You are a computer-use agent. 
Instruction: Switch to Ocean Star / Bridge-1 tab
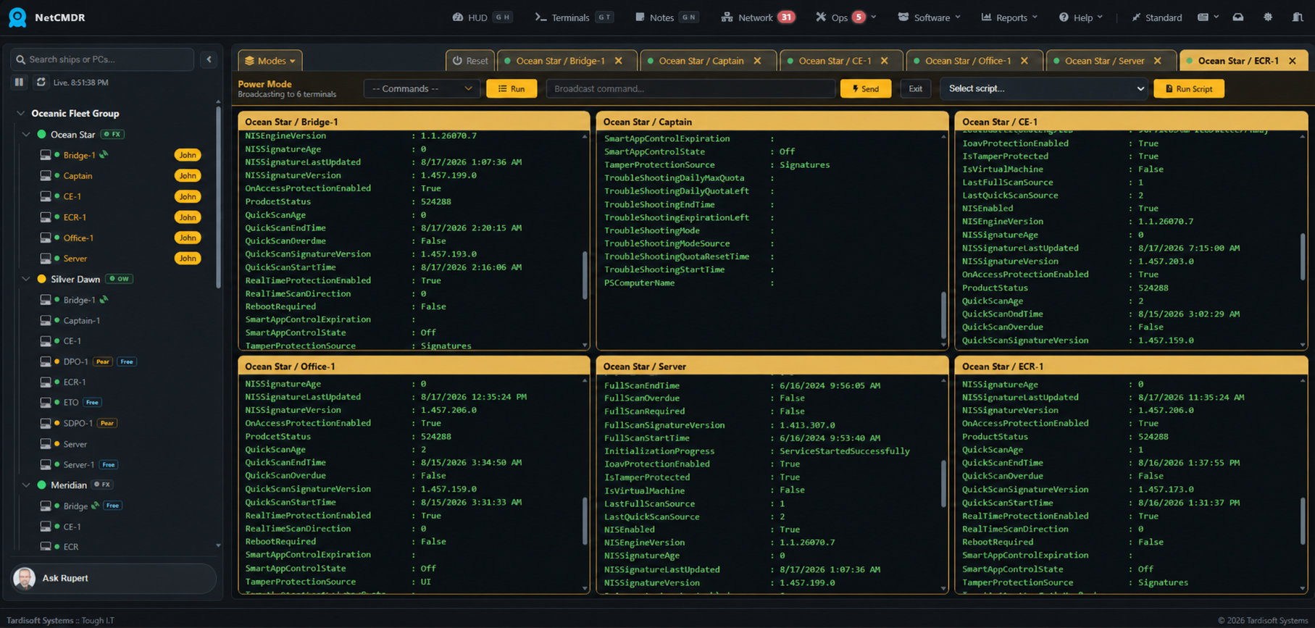tap(560, 61)
